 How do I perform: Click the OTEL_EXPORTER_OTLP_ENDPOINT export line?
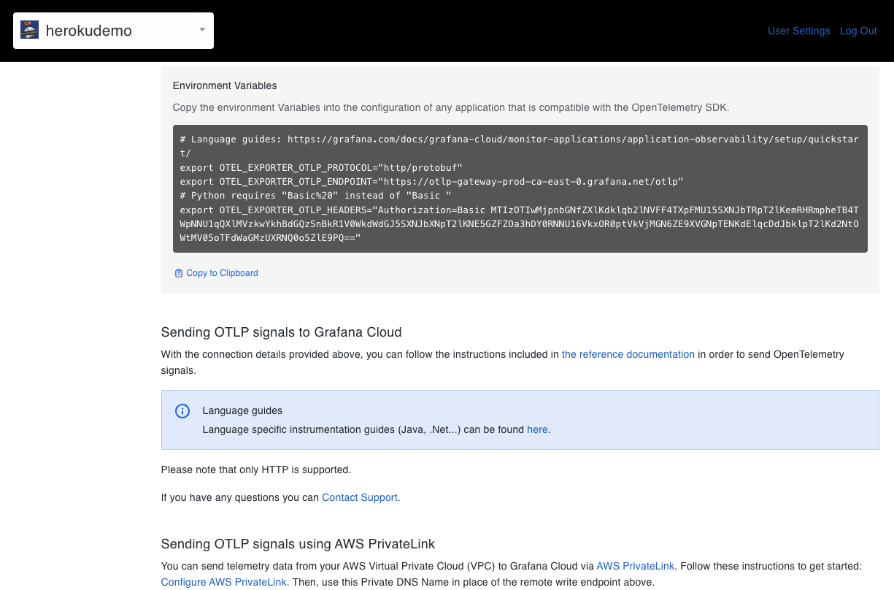pos(431,181)
